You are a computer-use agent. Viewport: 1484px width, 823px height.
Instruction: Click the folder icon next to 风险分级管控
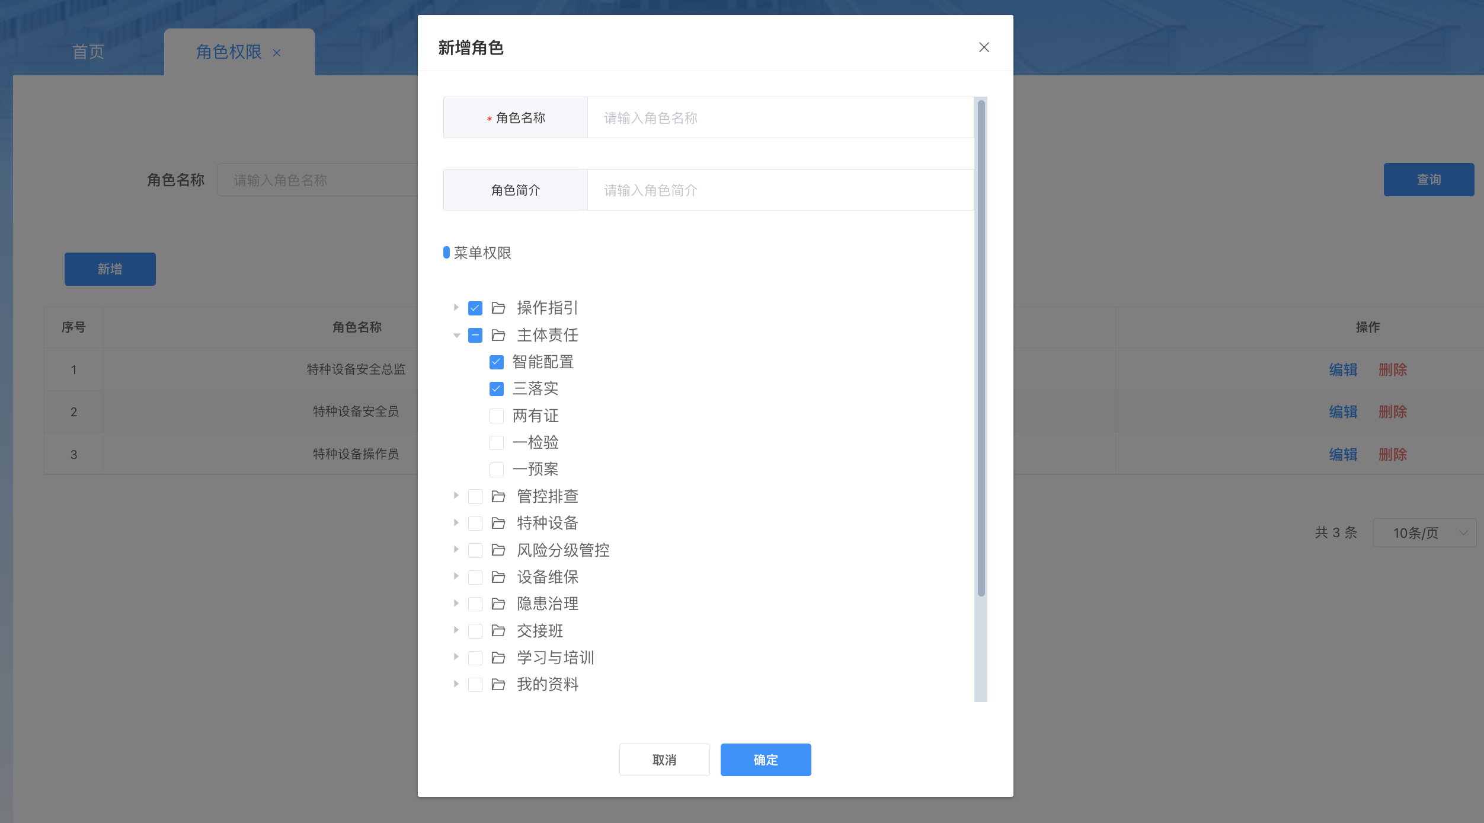coord(498,550)
